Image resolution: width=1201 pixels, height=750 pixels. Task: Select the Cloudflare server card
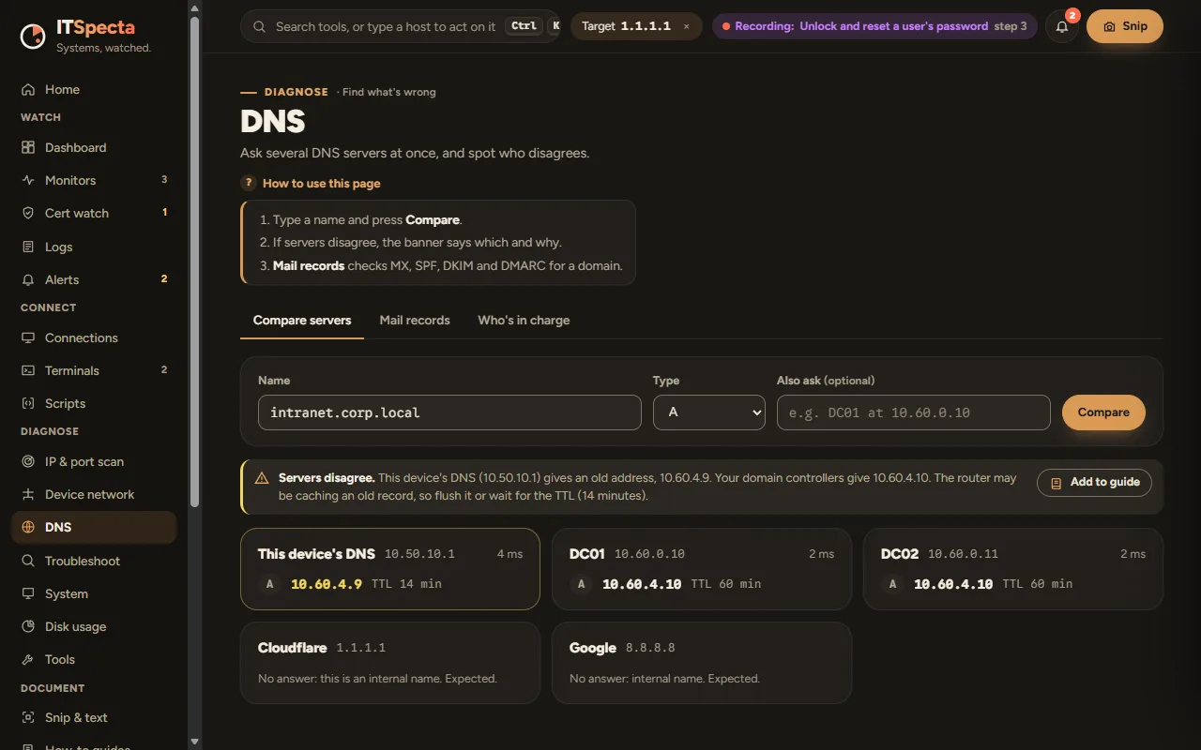tap(390, 663)
